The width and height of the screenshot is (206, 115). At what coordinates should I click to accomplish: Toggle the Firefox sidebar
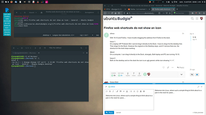119,13
